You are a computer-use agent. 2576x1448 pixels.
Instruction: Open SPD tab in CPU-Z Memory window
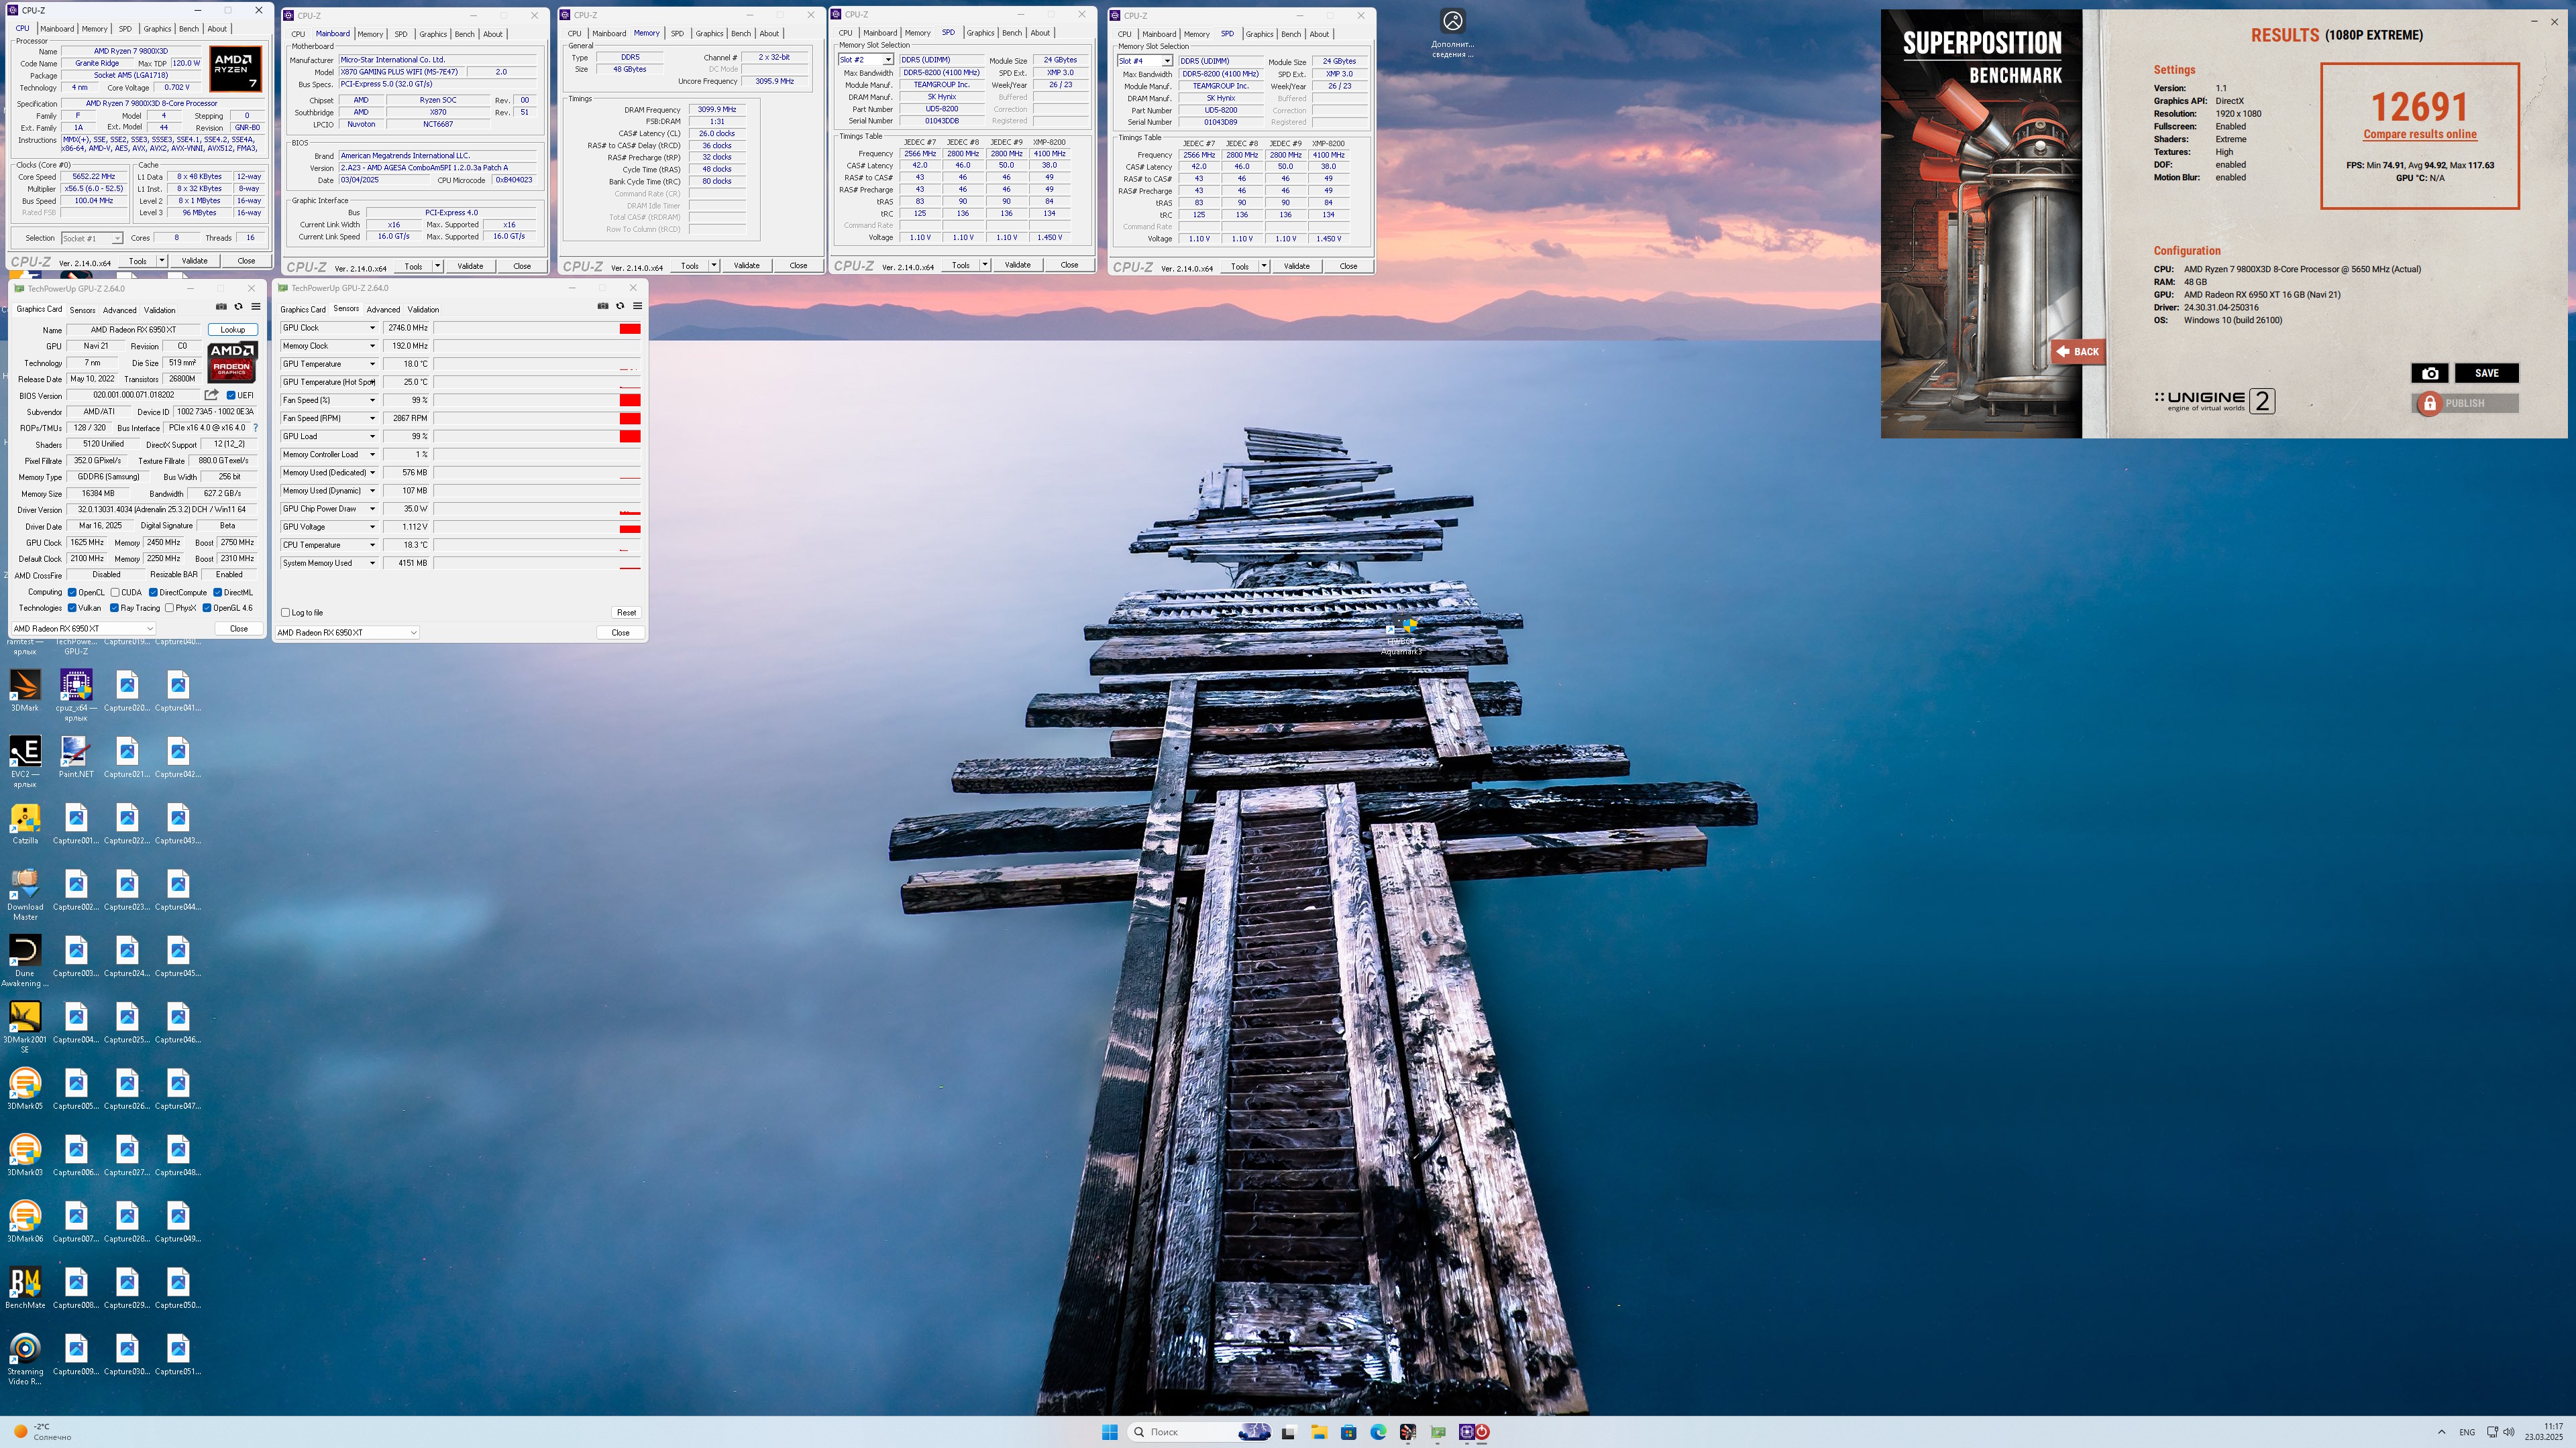point(677,34)
